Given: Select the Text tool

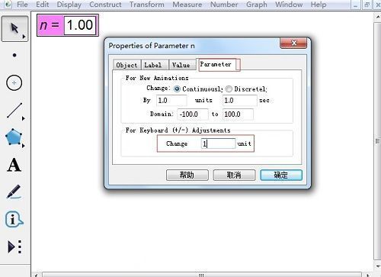Looking at the screenshot, I should tap(14, 165).
